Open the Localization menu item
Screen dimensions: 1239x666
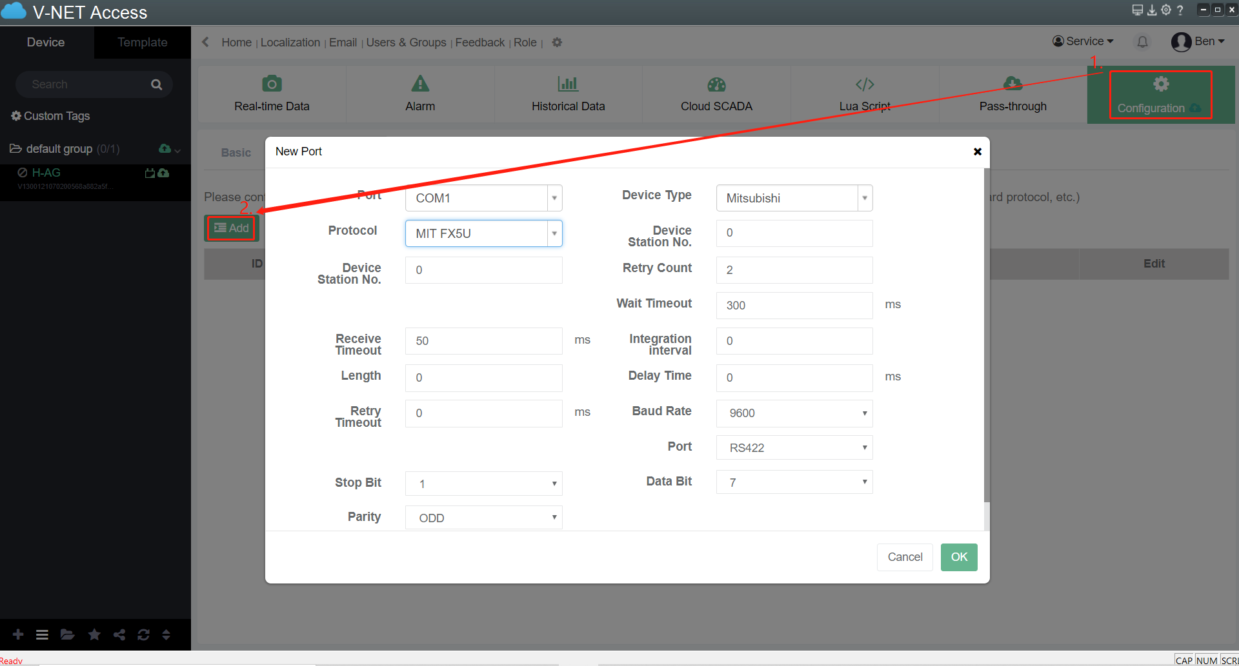coord(290,43)
